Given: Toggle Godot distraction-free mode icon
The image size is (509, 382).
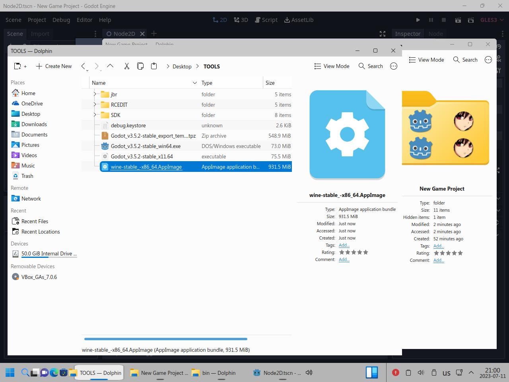Looking at the screenshot, I should pos(383,34).
